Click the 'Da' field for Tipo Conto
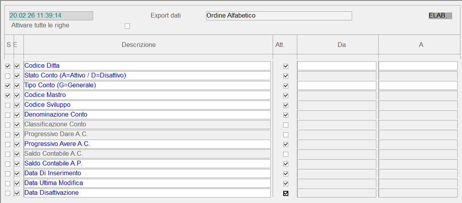Screen dimensions: 462x203 pos(336,85)
